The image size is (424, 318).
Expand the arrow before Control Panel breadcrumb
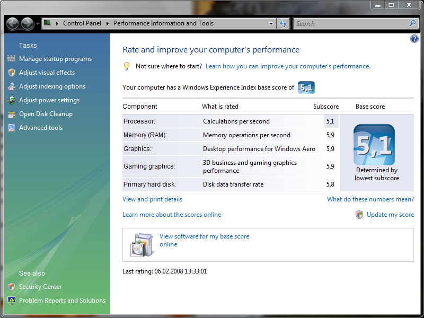click(x=57, y=23)
